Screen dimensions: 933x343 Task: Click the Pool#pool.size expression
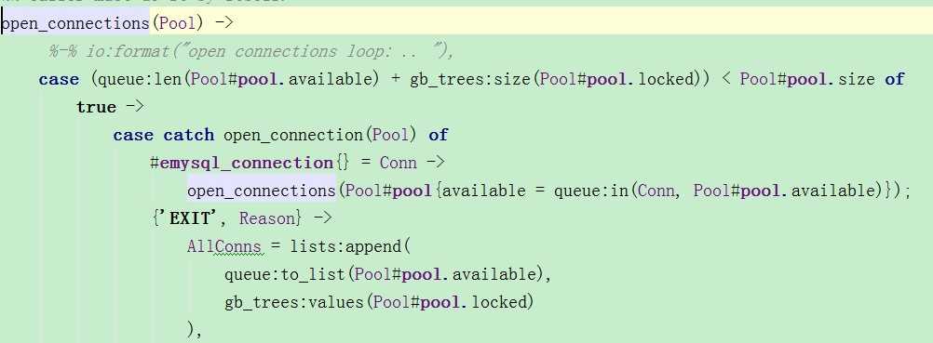click(x=807, y=79)
